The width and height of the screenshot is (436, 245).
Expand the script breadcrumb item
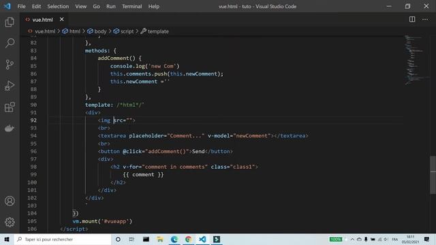coord(123,31)
